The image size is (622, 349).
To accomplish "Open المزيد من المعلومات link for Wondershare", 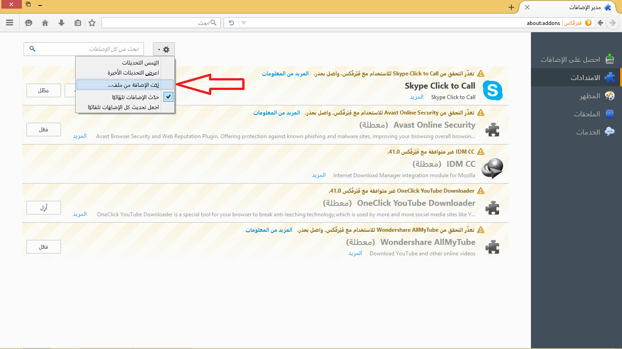I will [269, 230].
